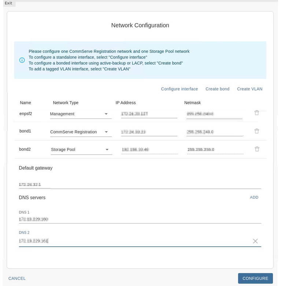Delete the enpsf2 interface row
Image resolution: width=281 pixels, height=286 pixels.
256,113
